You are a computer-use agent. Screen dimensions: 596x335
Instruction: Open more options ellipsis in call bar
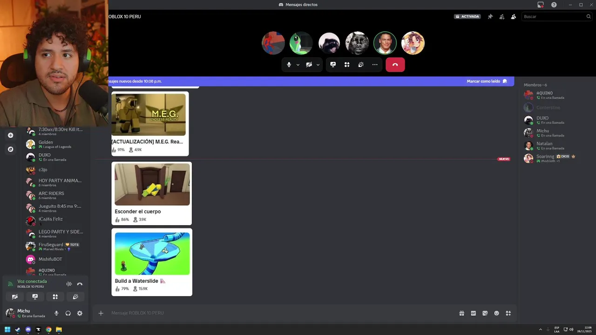[x=375, y=65]
